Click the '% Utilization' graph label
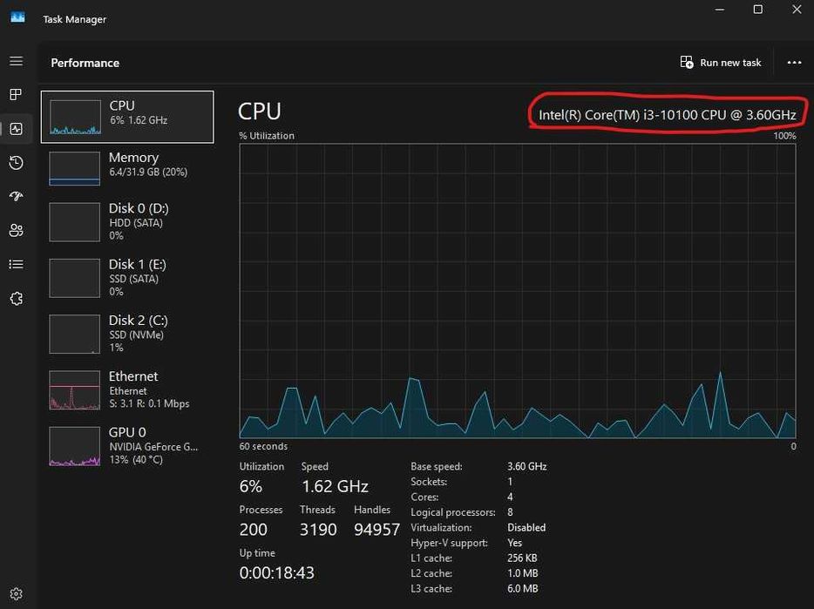Screen dimensions: 814x609 tap(267, 136)
